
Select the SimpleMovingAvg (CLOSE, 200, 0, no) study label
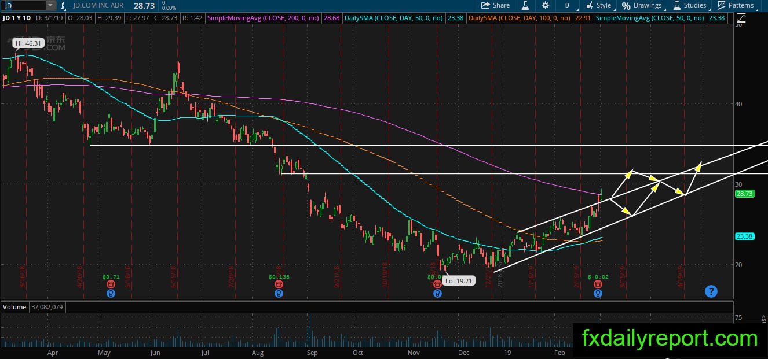tap(263, 18)
